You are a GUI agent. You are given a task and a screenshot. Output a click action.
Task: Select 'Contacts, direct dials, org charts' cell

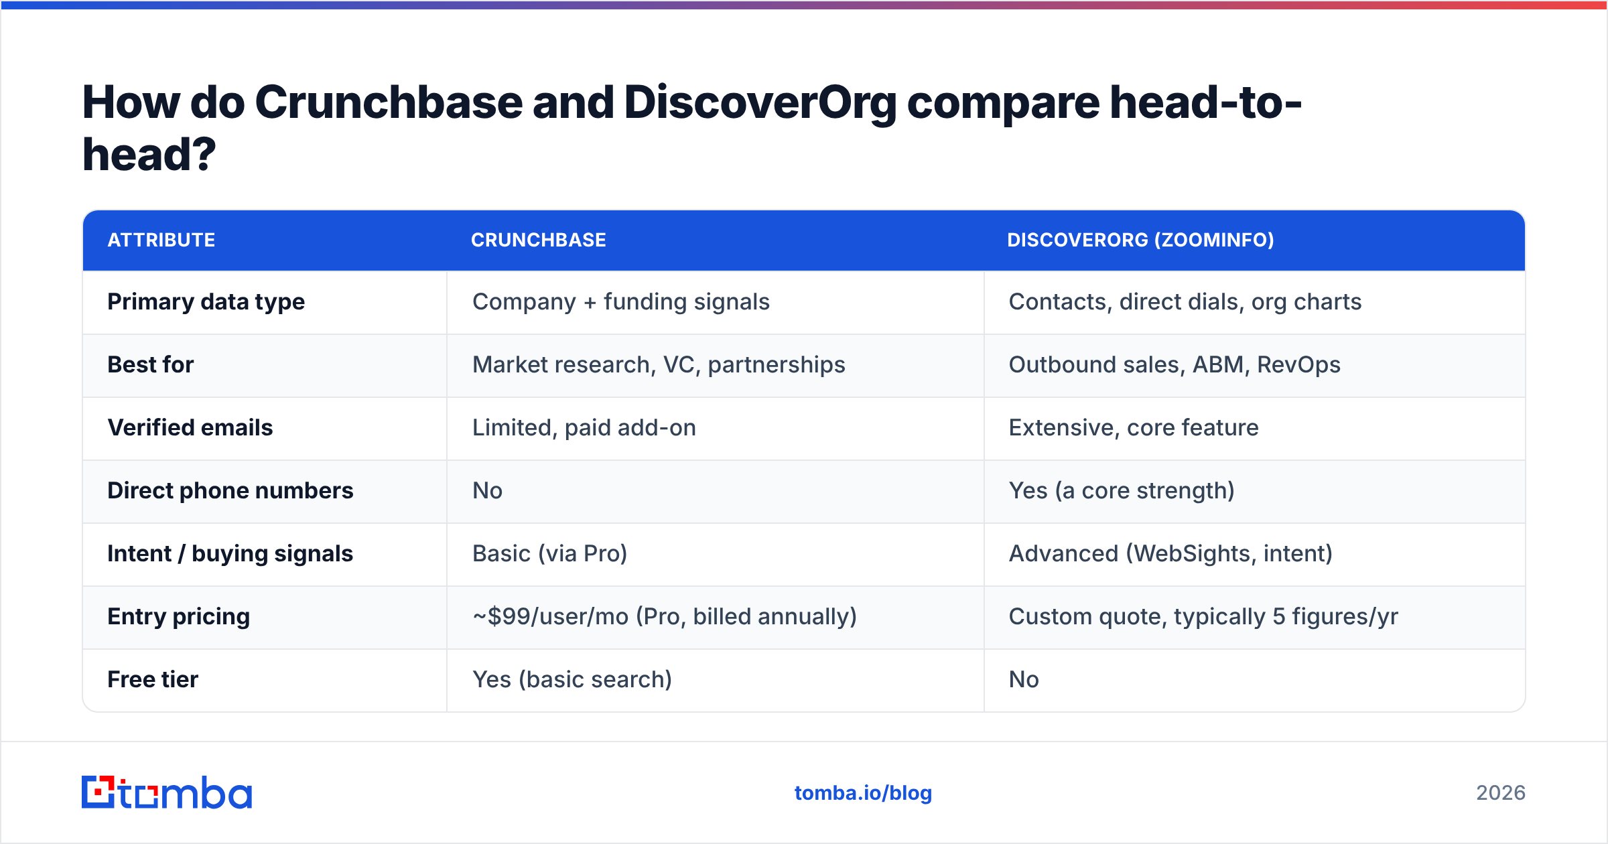coord(1185,302)
